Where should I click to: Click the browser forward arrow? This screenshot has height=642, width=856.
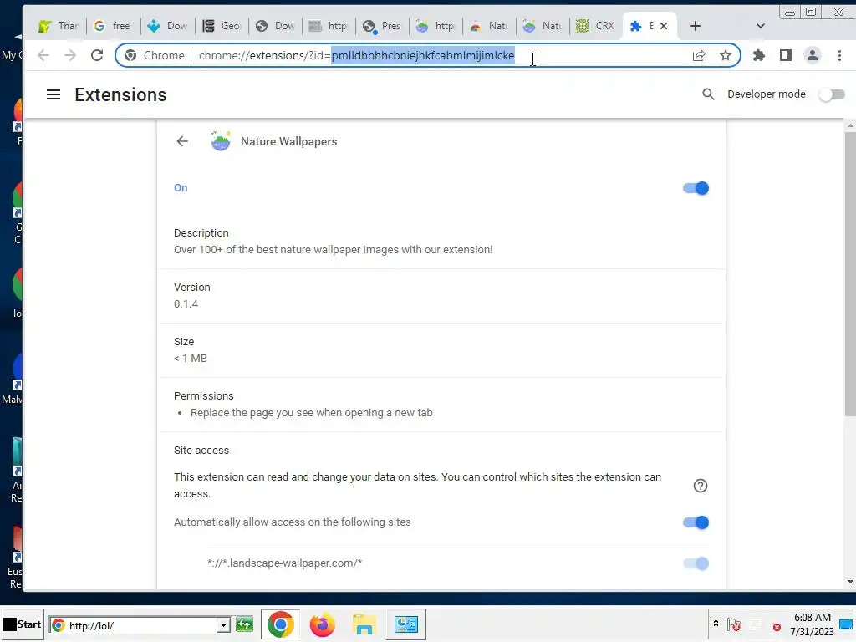(70, 55)
